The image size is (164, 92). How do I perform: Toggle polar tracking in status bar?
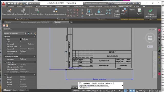click(112, 91)
